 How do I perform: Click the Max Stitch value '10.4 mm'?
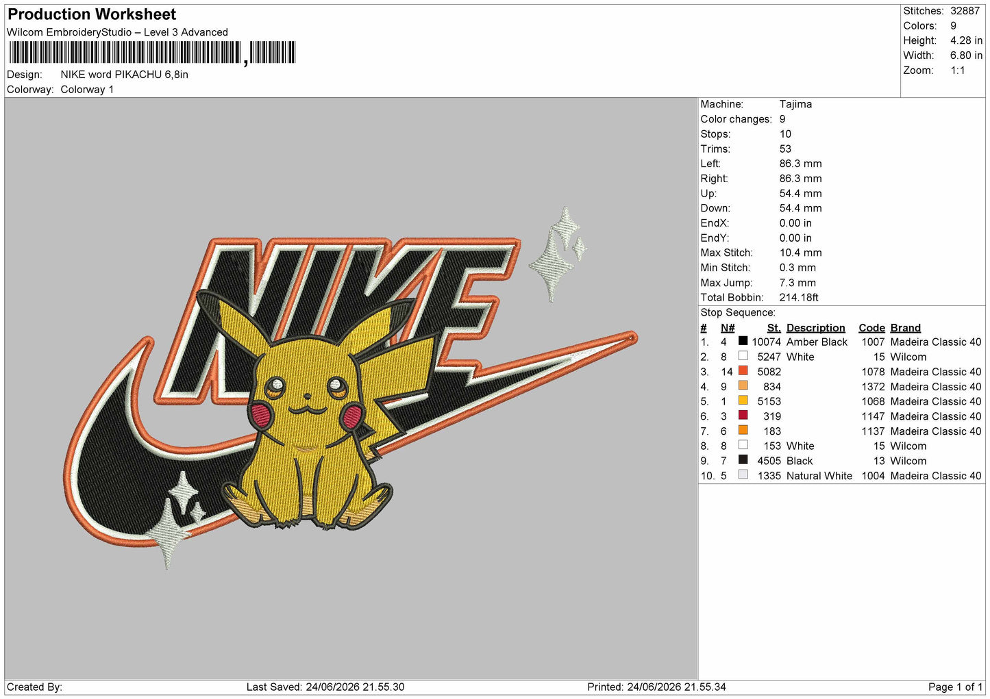click(x=800, y=253)
